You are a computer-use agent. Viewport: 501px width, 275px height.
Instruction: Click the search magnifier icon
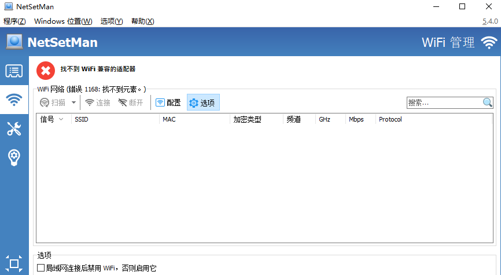(x=488, y=102)
